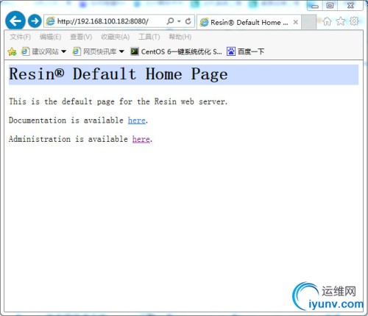368x316 pixels.
Task: Open a new tab with the blank tab button
Action: [308, 22]
